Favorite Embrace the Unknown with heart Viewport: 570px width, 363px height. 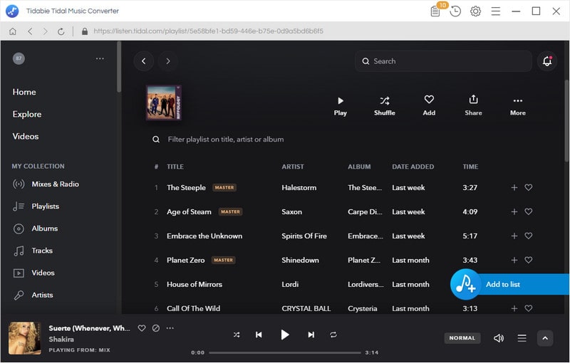click(529, 236)
